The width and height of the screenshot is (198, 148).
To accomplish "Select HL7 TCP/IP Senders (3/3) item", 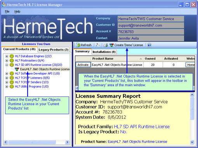I will [32, 82].
